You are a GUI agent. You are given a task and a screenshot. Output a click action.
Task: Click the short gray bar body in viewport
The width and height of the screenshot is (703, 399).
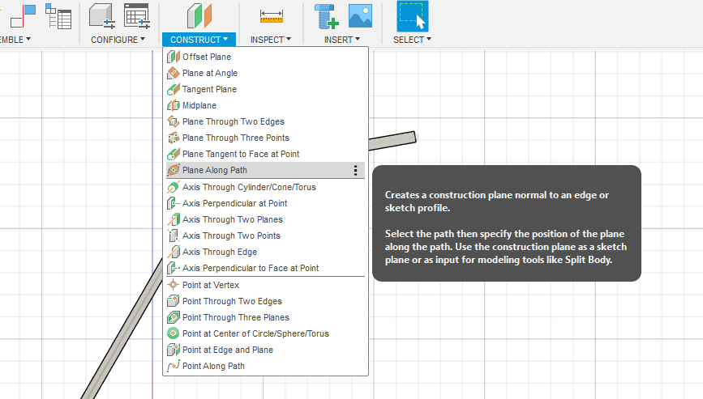pos(392,140)
